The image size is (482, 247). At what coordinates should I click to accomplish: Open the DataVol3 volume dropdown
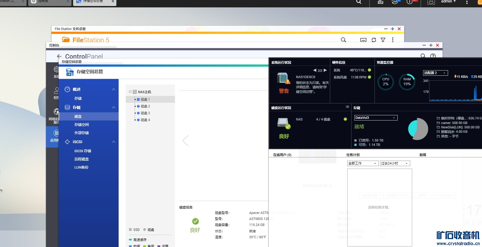(376, 118)
